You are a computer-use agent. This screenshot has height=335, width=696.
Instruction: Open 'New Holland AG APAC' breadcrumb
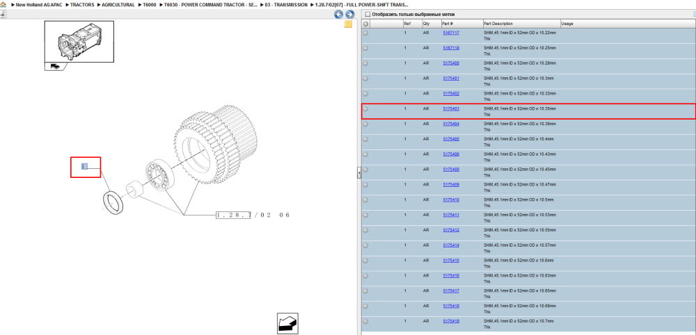(x=38, y=4)
